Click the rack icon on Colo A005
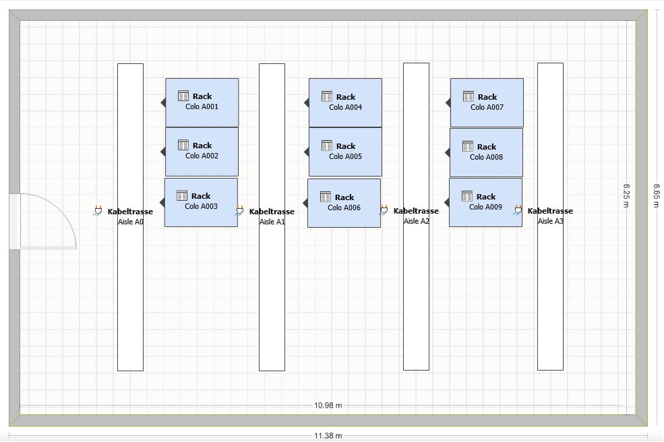 tap(326, 146)
